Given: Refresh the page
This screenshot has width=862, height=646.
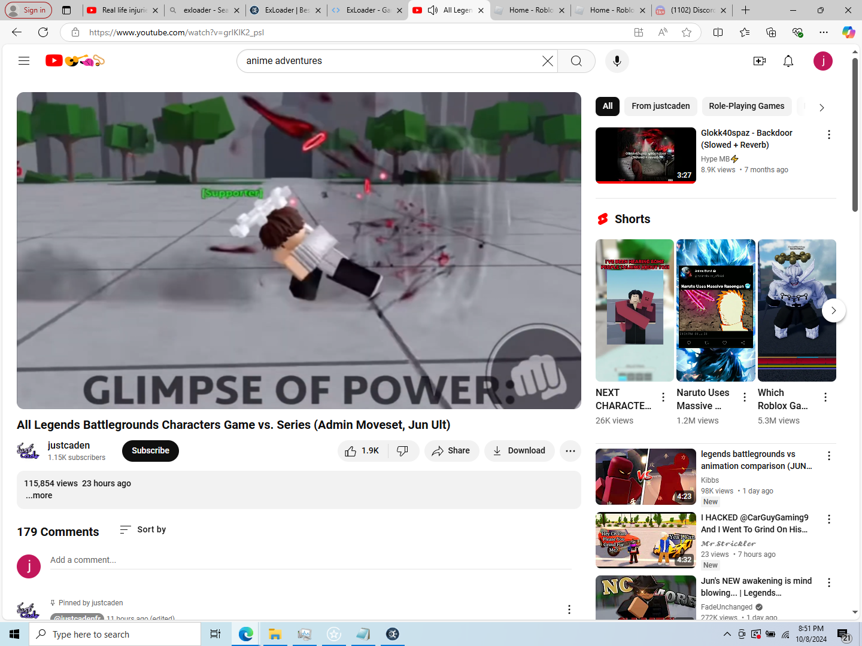Looking at the screenshot, I should tap(43, 32).
